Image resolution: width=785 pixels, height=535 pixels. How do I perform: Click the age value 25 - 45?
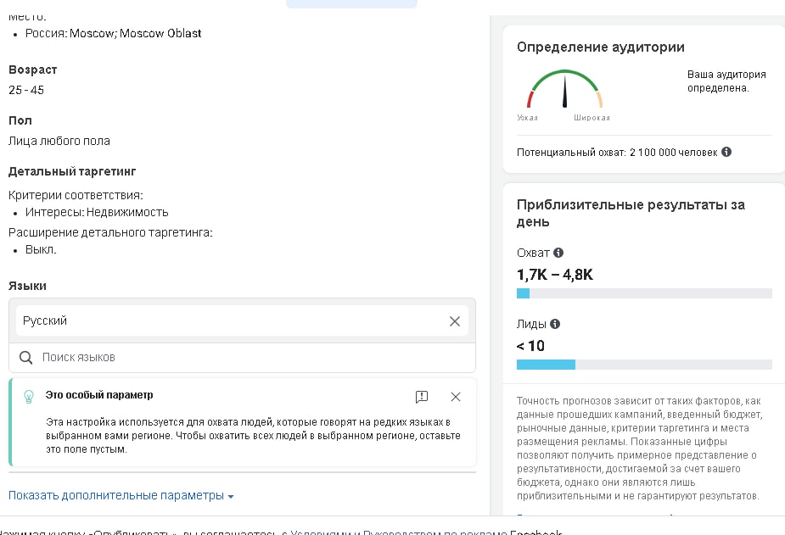pyautogui.click(x=26, y=90)
